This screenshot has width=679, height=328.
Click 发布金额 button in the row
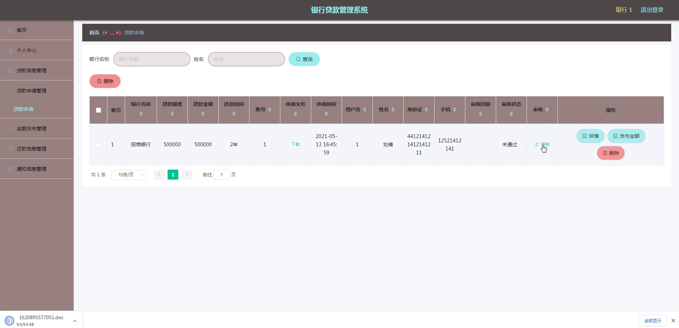coord(626,136)
